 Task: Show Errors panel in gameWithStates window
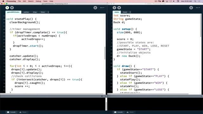pos(23,112)
